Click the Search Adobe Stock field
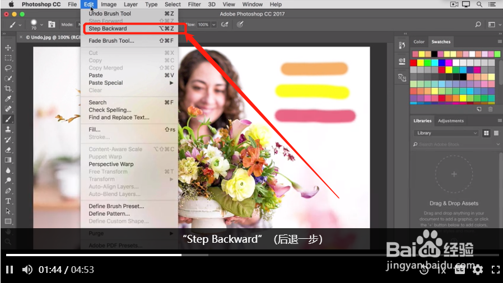The image size is (503, 283). [x=457, y=144]
